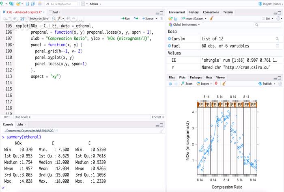Open the Project (None) menu
The height and width of the screenshot is (192, 284).
(271, 4)
